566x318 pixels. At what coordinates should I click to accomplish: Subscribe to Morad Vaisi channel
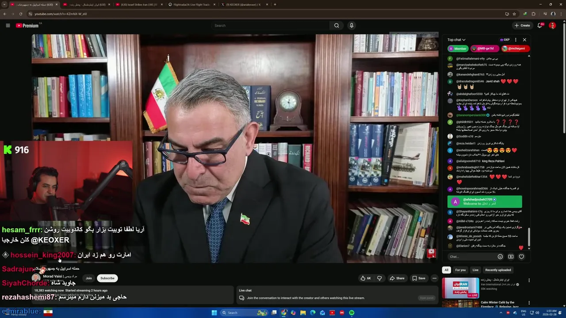coord(107,278)
